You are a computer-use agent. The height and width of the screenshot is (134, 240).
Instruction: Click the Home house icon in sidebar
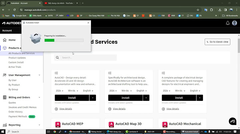click(5, 40)
